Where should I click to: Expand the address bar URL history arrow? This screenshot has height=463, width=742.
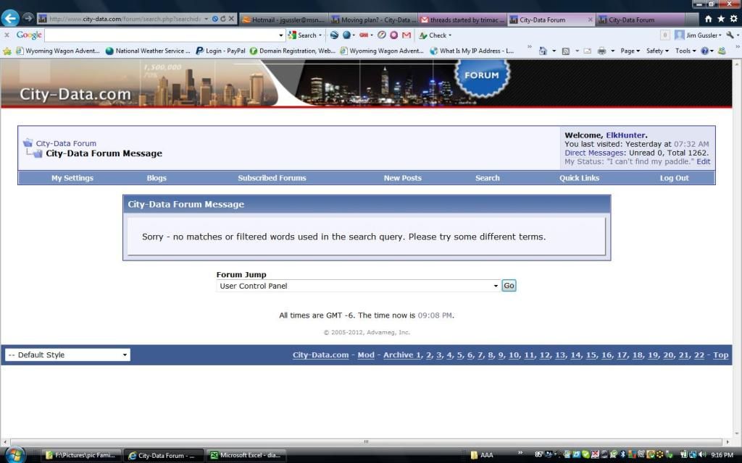point(207,19)
